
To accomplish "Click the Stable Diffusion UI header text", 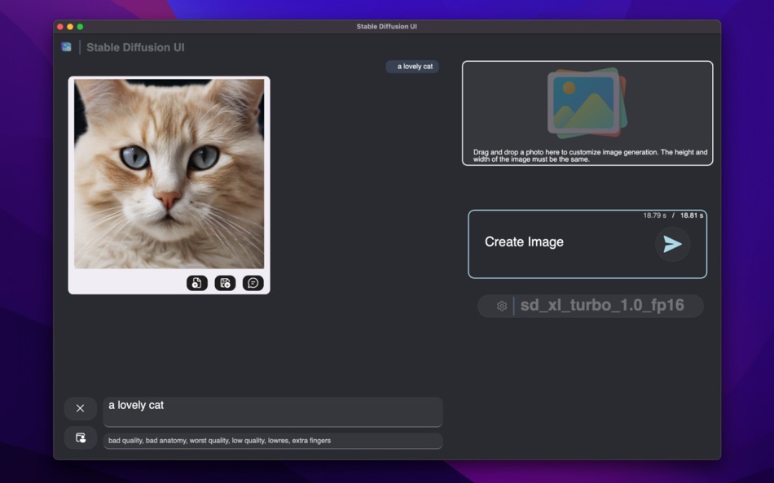I will (136, 47).
